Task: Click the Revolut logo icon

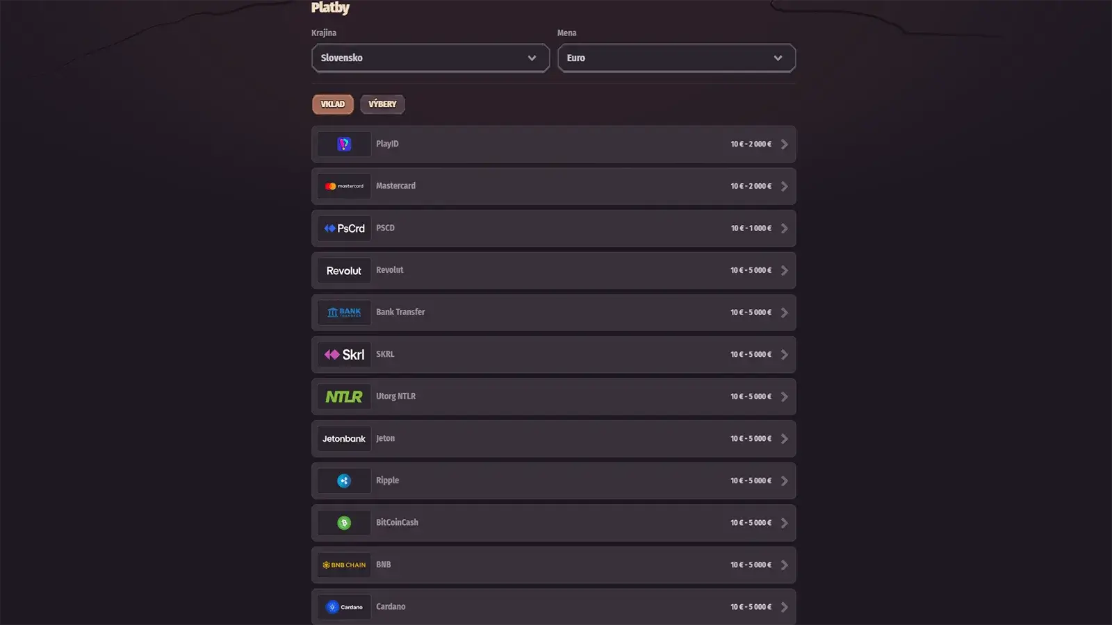Action: [344, 271]
